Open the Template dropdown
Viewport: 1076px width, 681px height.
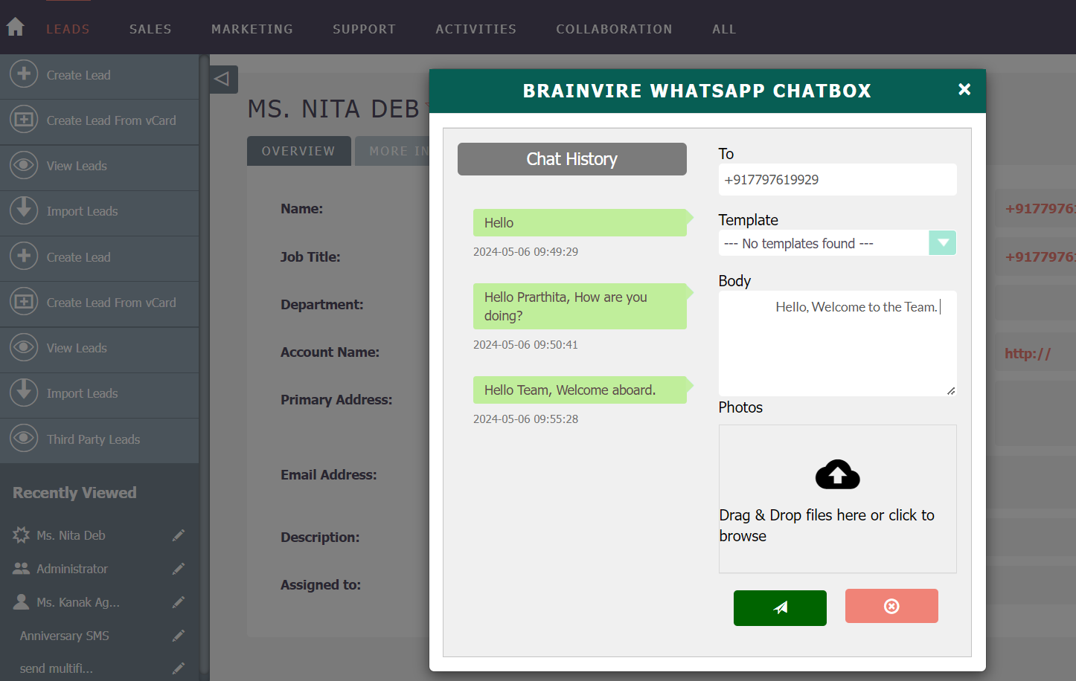tap(837, 243)
